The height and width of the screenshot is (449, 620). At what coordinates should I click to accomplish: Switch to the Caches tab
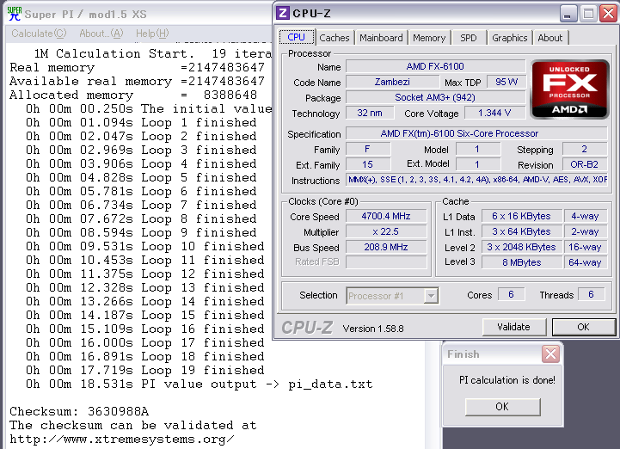[335, 38]
